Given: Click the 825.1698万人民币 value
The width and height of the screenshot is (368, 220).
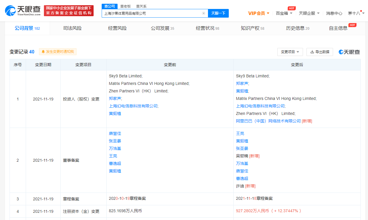Looking at the screenshot, I should click(x=125, y=211).
